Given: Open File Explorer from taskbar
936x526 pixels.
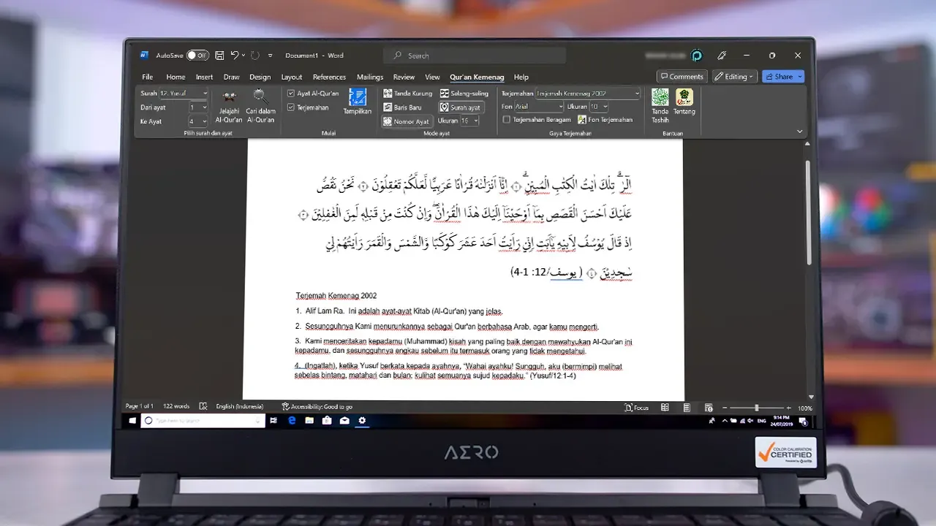Looking at the screenshot, I should (309, 421).
